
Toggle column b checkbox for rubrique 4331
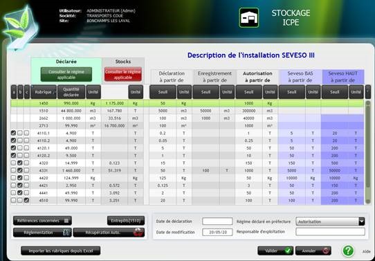(20, 170)
